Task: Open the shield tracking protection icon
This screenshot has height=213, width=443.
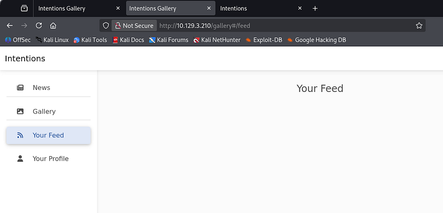Action: point(106,26)
